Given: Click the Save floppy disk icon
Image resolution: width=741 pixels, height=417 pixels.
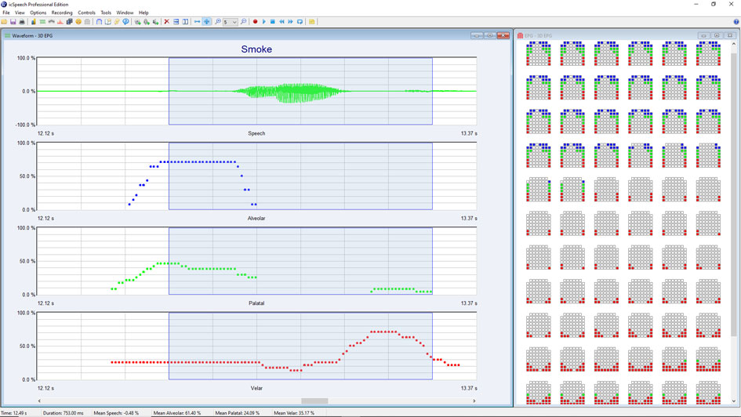Looking at the screenshot, I should (13, 22).
